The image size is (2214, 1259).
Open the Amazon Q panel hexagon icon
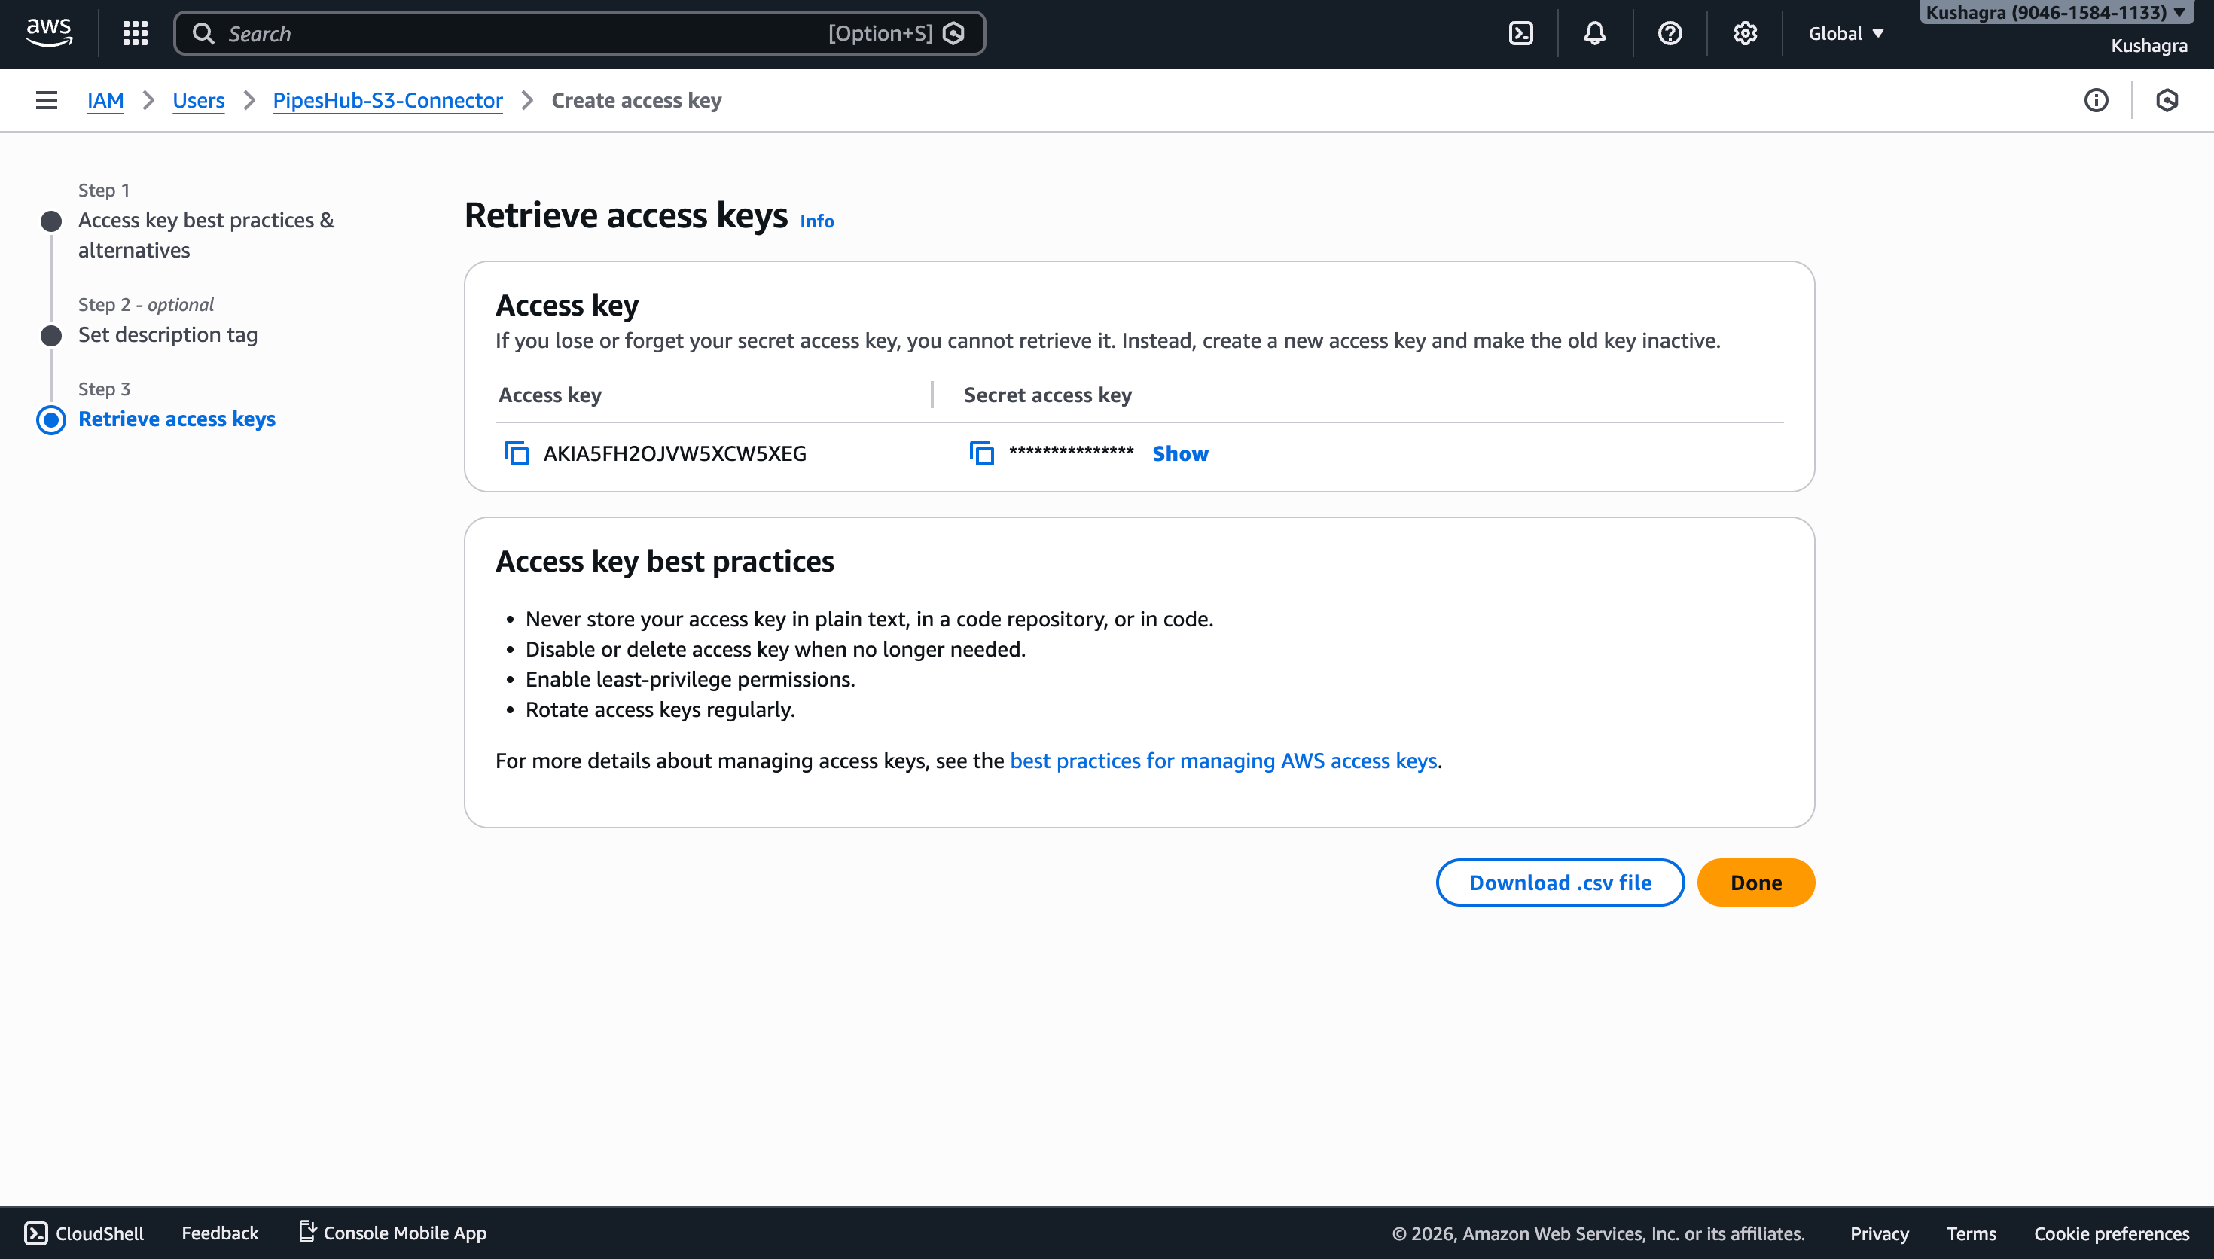click(x=2167, y=100)
